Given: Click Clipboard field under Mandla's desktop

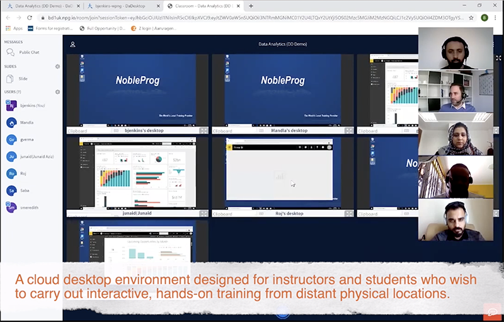Looking at the screenshot, I should (234, 131).
